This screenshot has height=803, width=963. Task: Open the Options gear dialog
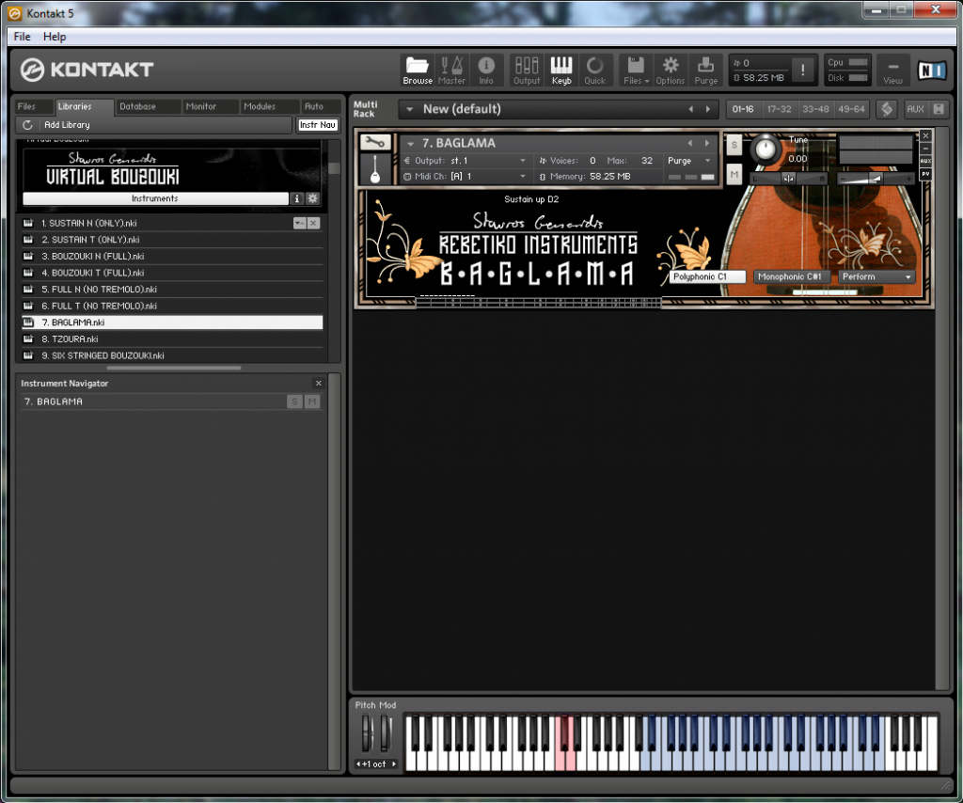(x=670, y=70)
